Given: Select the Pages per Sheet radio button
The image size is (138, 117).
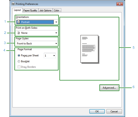Looking at the screenshot, I should [x=19, y=56].
